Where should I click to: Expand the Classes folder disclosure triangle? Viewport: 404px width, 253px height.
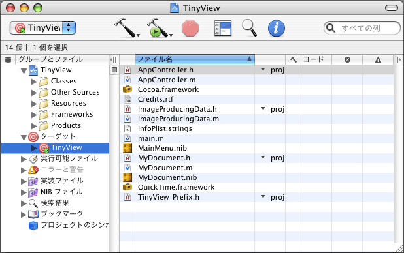(x=34, y=82)
